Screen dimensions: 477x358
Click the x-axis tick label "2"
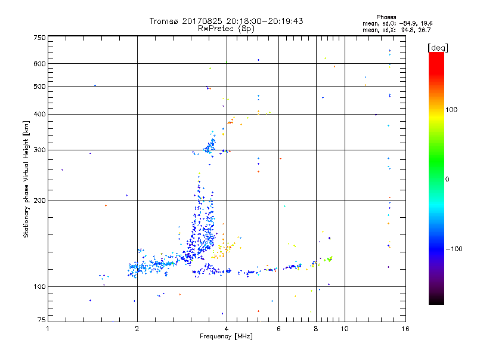[x=137, y=329]
